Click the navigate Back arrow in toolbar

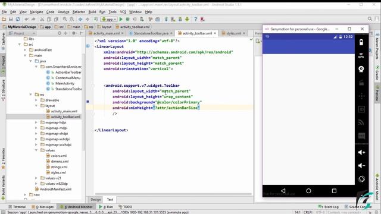(x=80, y=19)
